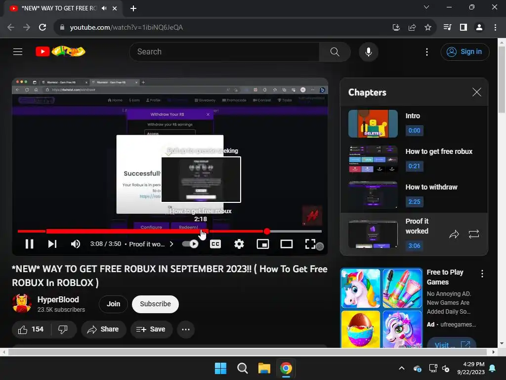Select the YouTube video tab
Viewport: 506px width, 380px height.
click(x=64, y=8)
